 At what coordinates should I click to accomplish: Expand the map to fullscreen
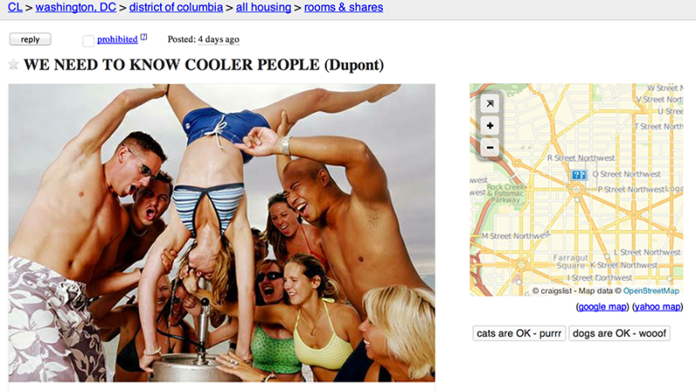tap(490, 103)
